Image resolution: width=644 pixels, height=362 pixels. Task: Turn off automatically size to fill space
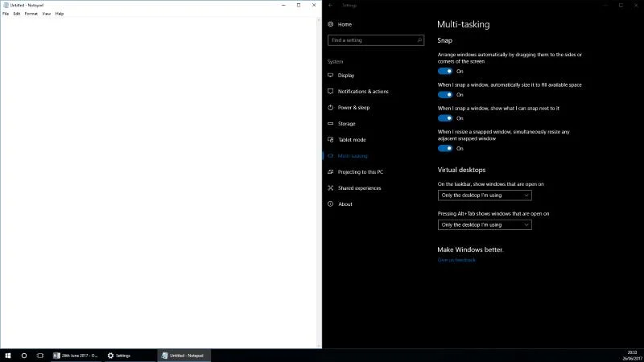pyautogui.click(x=445, y=95)
